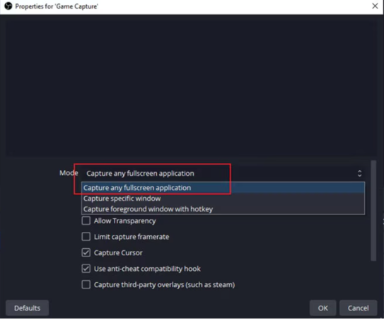Click the Defaults button
The height and width of the screenshot is (319, 384).
27,308
